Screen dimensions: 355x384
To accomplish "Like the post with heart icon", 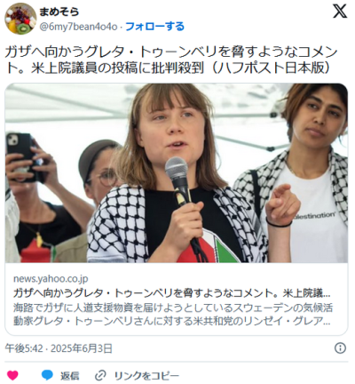I will 12,375.
